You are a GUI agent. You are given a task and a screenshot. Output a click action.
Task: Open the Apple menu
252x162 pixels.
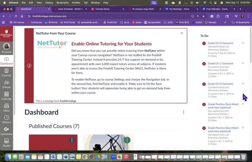click(x=4, y=3)
